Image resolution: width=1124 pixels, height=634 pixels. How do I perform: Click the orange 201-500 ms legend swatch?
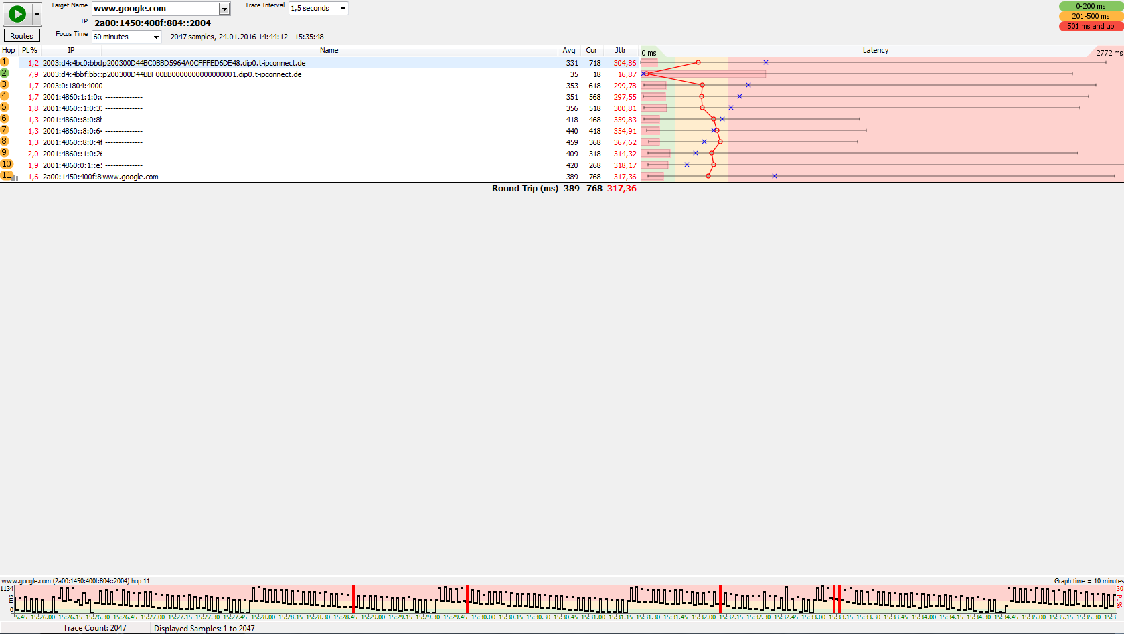(1091, 16)
